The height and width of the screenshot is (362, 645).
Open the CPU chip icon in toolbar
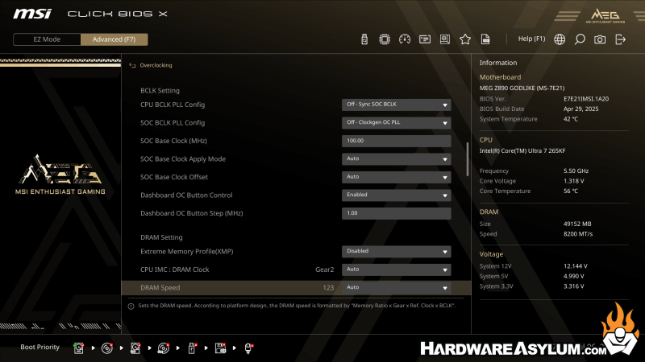pyautogui.click(x=385, y=39)
